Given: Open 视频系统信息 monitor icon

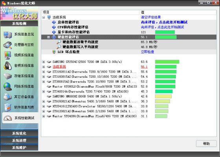Looking at the screenshot, I should [7, 55].
